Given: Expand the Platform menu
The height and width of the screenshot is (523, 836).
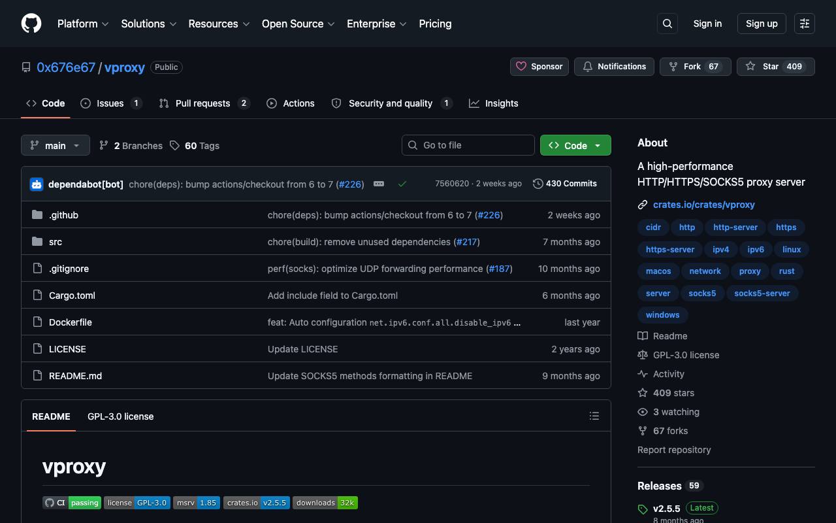Looking at the screenshot, I should (x=83, y=24).
